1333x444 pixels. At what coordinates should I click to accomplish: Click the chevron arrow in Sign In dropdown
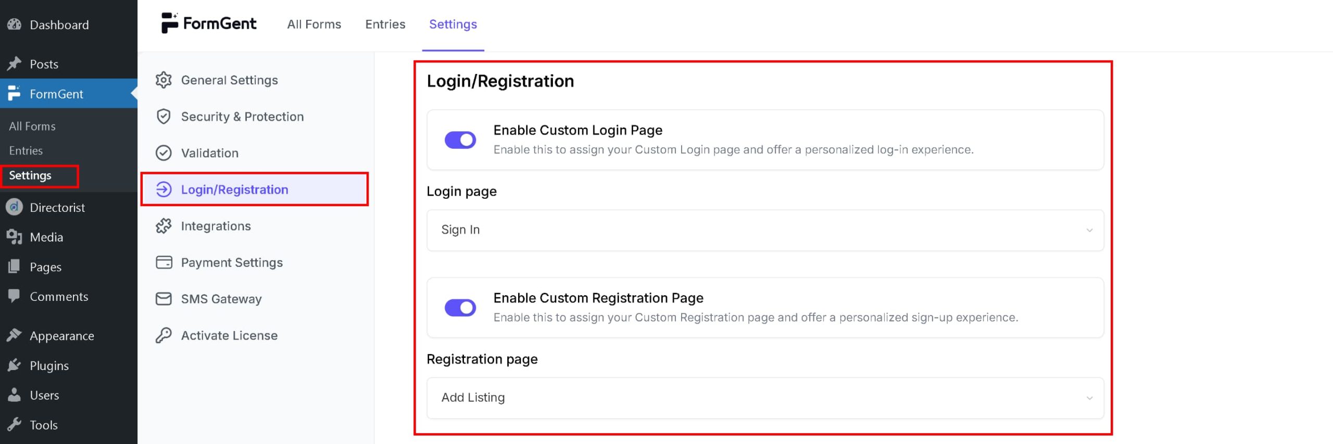(1089, 230)
